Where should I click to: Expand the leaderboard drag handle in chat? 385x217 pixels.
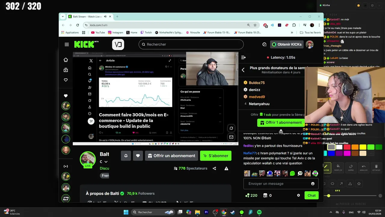(x=281, y=131)
